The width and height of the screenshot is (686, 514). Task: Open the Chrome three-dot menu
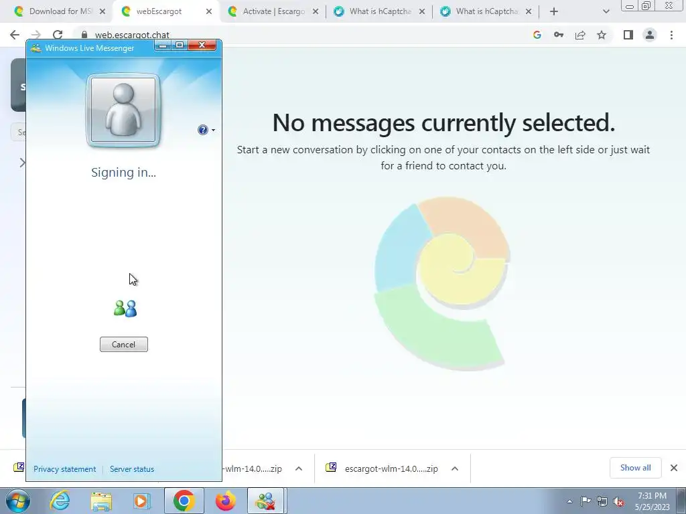pyautogui.click(x=671, y=35)
